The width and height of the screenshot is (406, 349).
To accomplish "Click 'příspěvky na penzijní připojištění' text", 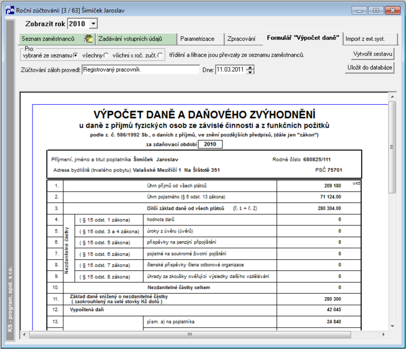I will pyautogui.click(x=182, y=242).
